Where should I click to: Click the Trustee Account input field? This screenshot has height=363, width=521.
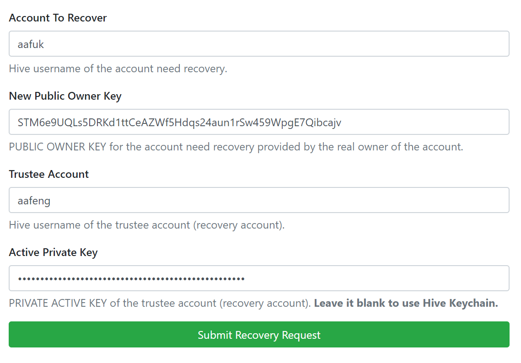[x=259, y=200]
